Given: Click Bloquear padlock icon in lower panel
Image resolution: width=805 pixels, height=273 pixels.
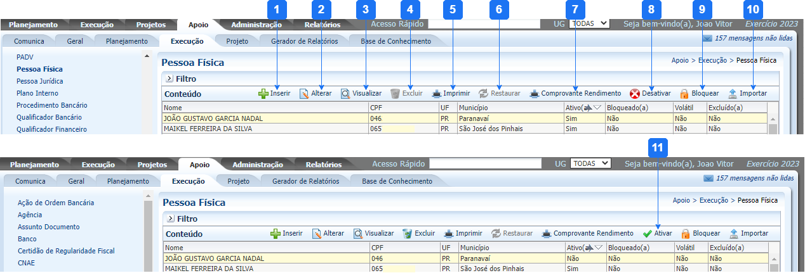Looking at the screenshot, I should [x=685, y=234].
